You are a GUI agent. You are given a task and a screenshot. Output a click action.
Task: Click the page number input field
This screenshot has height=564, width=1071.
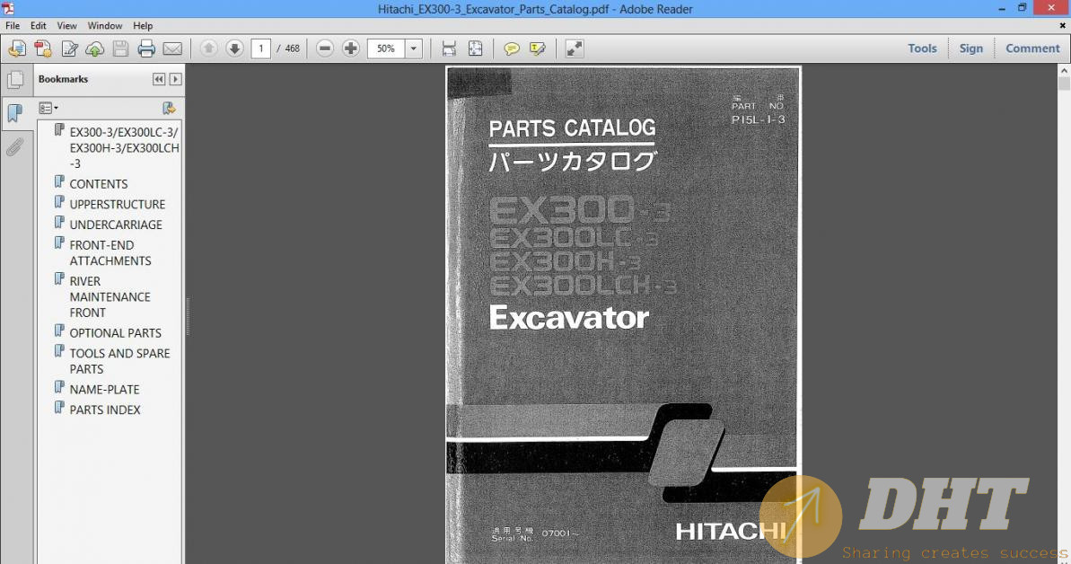[x=260, y=48]
